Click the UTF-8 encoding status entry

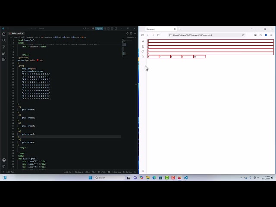(x=87, y=172)
